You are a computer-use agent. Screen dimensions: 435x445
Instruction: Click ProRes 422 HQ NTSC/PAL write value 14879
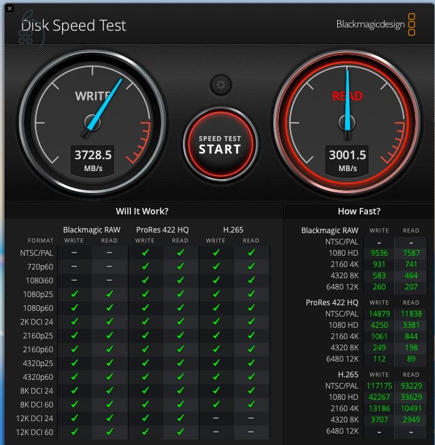click(379, 314)
